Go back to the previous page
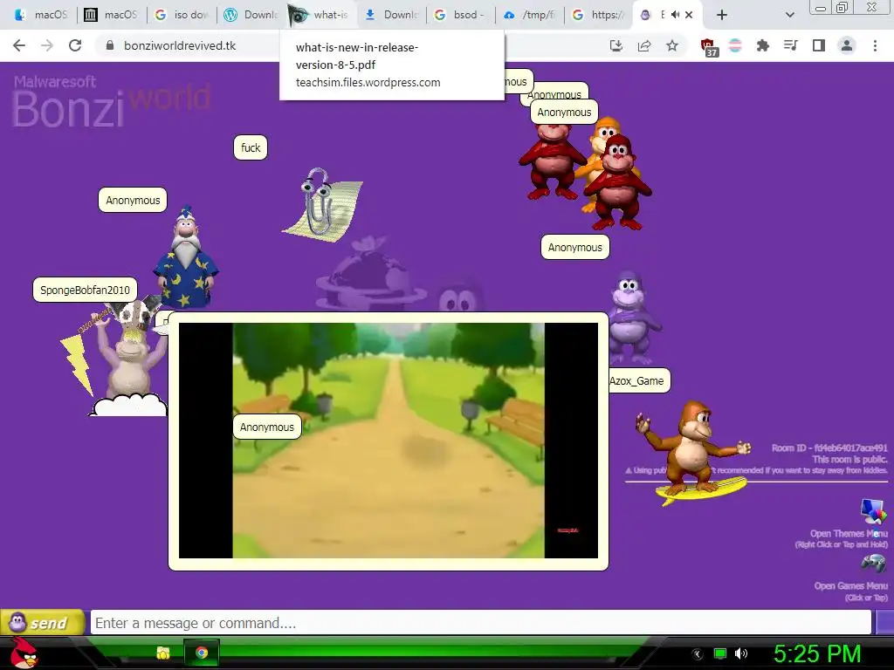Screen dimensions: 894x670 point(19,45)
